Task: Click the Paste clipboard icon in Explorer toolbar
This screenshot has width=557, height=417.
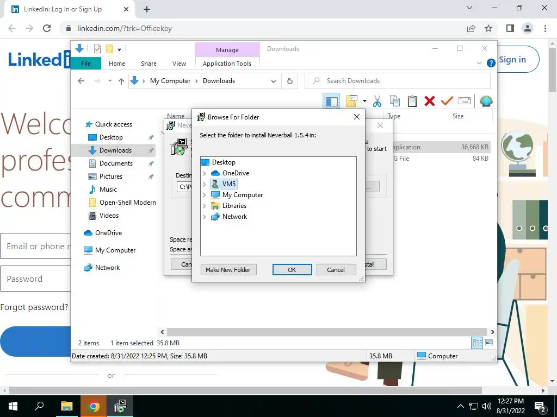Action: [412, 102]
